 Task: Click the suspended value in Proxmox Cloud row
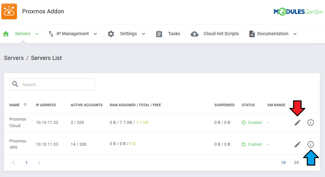pos(222,123)
